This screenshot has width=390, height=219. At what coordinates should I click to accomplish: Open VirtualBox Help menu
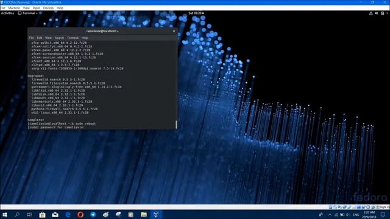[x=60, y=8]
